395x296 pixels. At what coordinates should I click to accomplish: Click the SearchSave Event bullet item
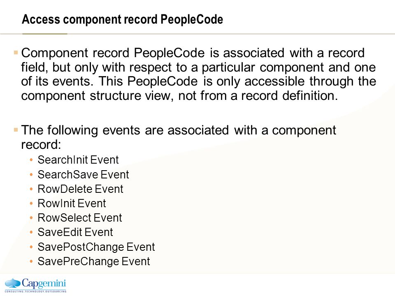click(x=83, y=174)
